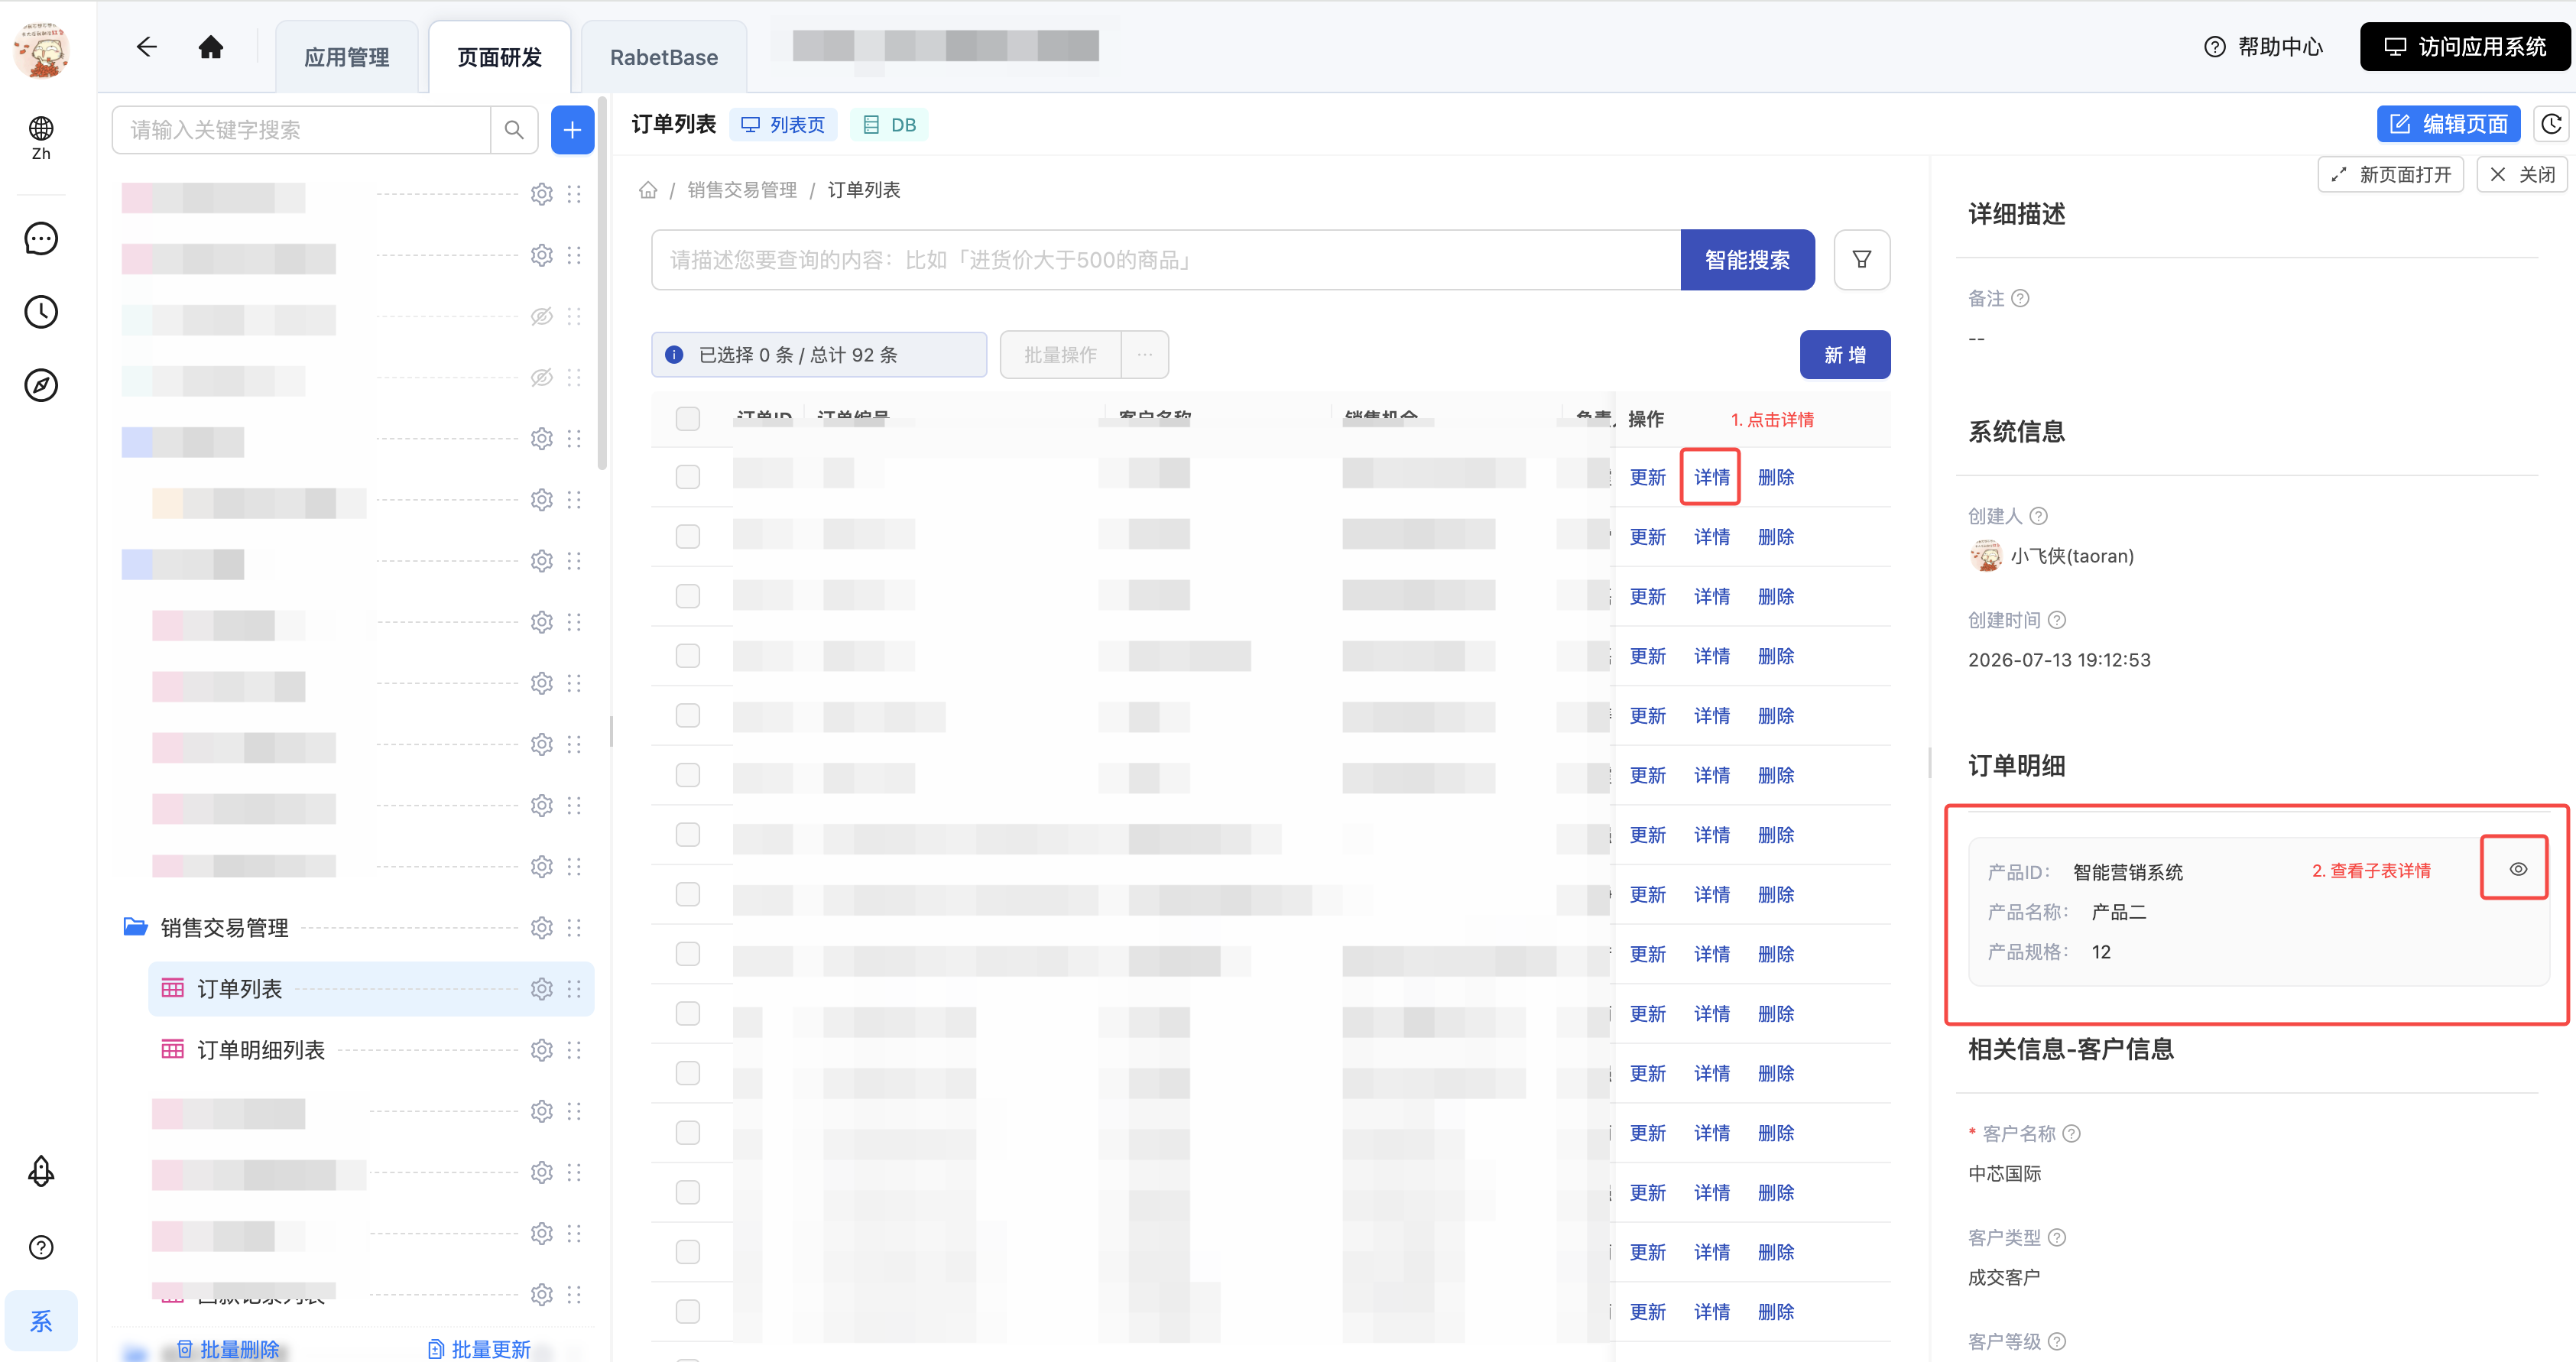Open settings gear for 订单列表 page
Image resolution: width=2576 pixels, height=1362 pixels.
(542, 989)
